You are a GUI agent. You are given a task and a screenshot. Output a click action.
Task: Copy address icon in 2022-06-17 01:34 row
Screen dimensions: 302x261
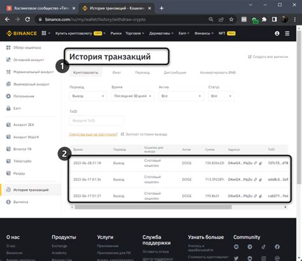[x=261, y=180]
